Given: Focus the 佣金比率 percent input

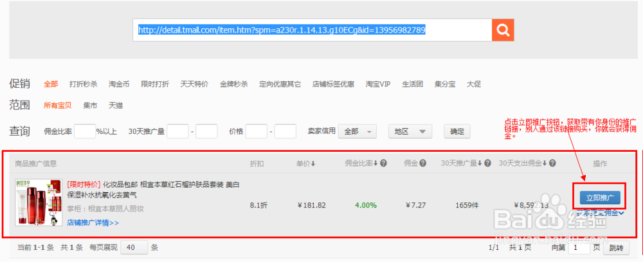Looking at the screenshot, I should (85, 131).
